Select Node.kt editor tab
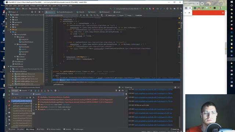Screen dimensions: 235x132 tap(92, 12)
